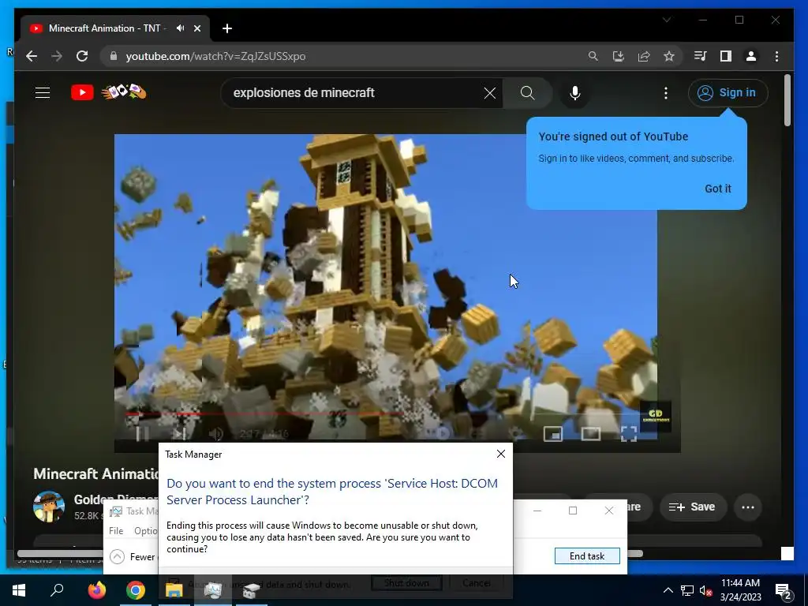The image size is (808, 606).
Task: Open network status tray icon
Action: pyautogui.click(x=687, y=590)
